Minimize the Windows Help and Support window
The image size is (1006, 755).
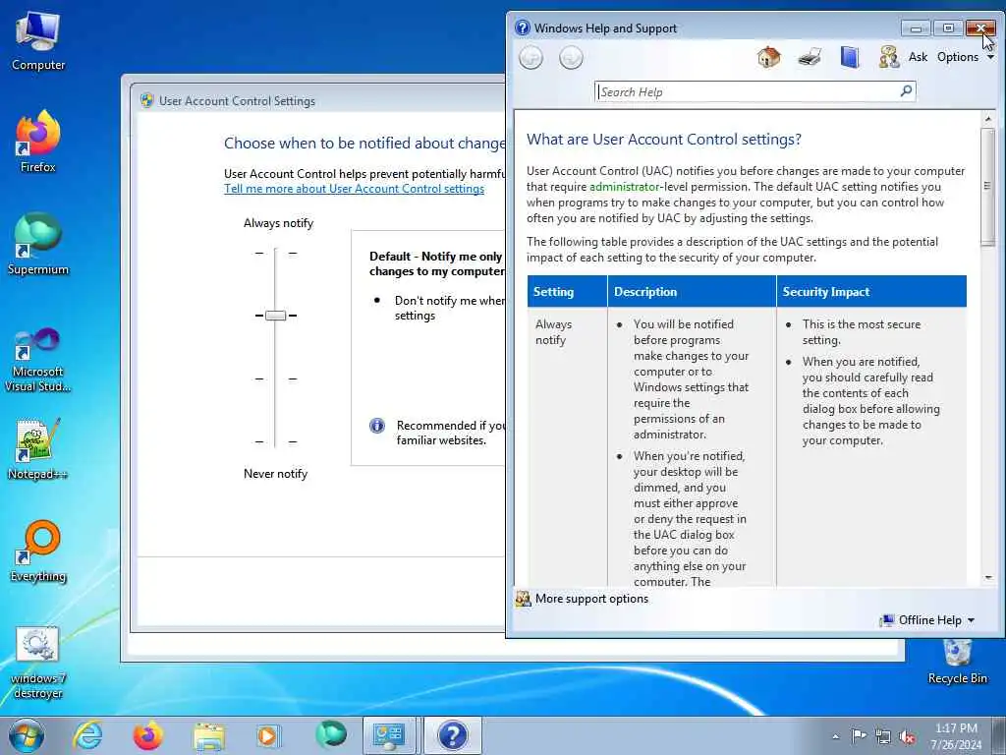(916, 28)
